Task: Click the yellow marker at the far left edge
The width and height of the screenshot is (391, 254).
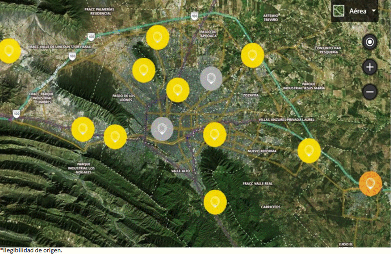Action: pyautogui.click(x=9, y=51)
